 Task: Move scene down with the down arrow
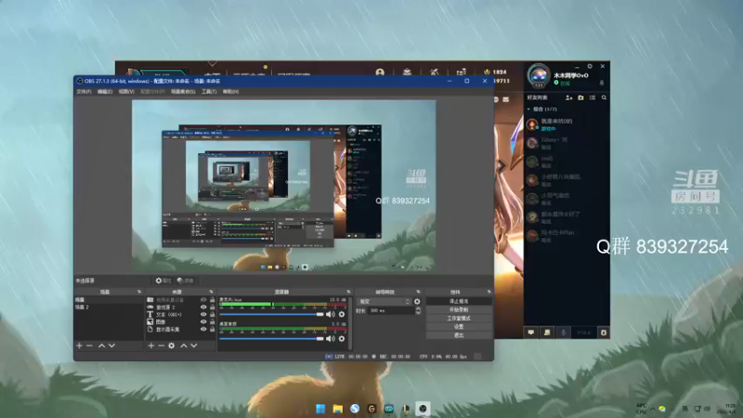(x=111, y=346)
